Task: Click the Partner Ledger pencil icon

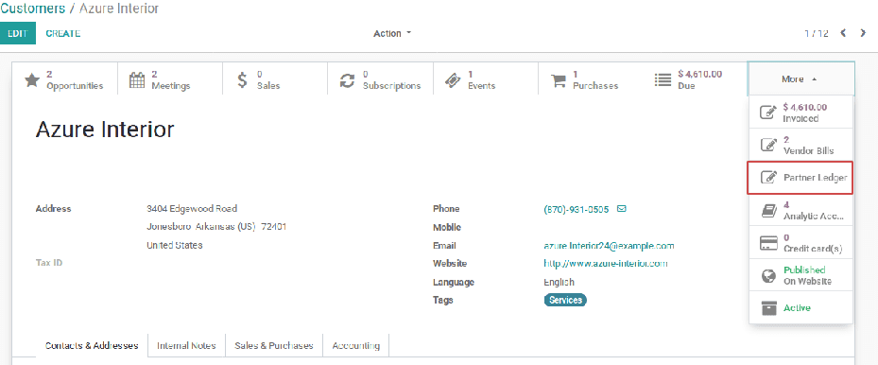Action: coord(768,178)
